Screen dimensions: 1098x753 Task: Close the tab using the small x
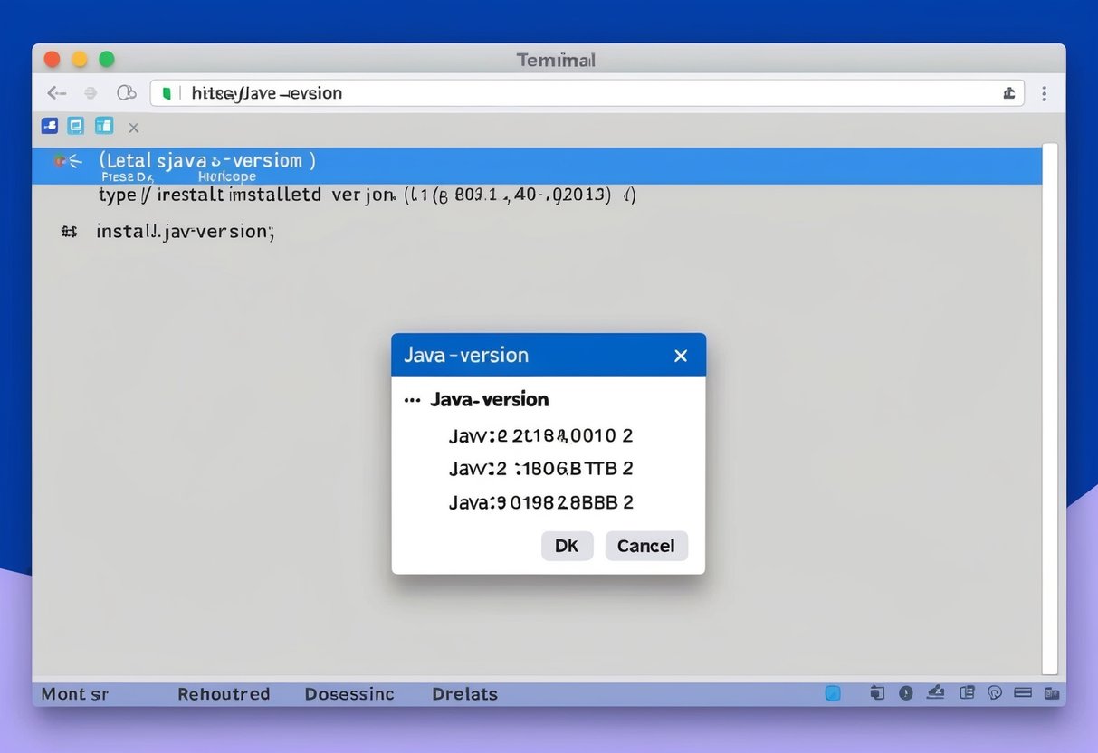pos(133,128)
